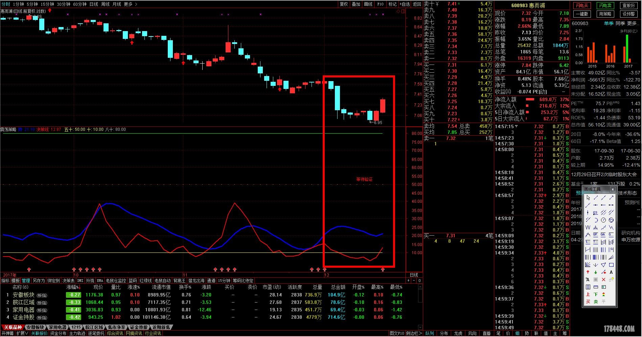This screenshot has height=337, width=642.
Task: Select the Gann fan angle lines tool
Action: click(588, 265)
